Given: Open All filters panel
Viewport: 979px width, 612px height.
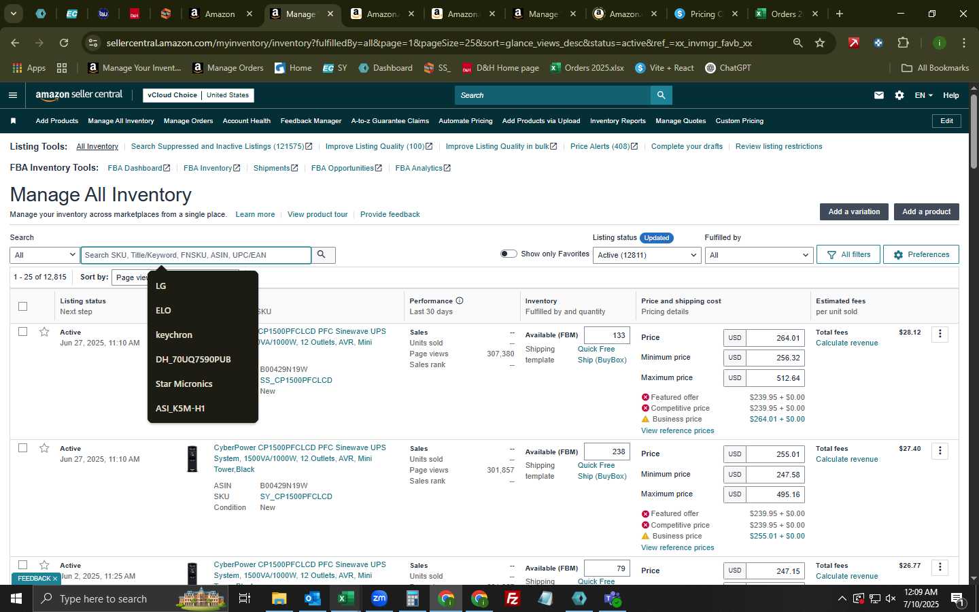Looking at the screenshot, I should (x=848, y=254).
